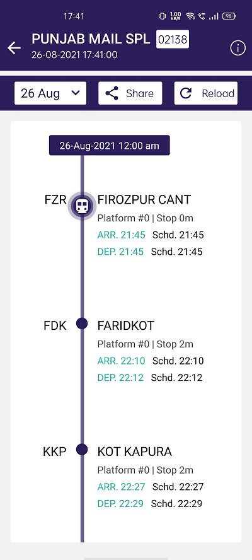The image size is (252, 560).
Task: Open the train info icon
Action: point(238,48)
